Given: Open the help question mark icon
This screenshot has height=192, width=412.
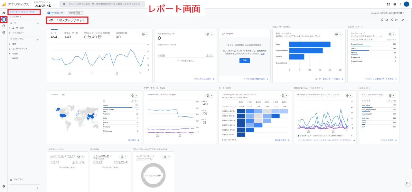Looking at the screenshot, I should point(395,4).
